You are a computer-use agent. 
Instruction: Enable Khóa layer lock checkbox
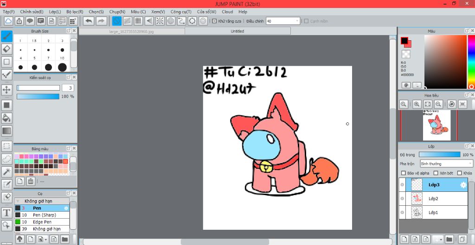click(x=459, y=173)
